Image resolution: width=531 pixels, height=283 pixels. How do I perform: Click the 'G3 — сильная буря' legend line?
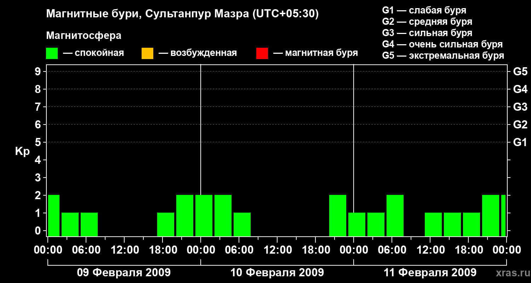(427, 33)
